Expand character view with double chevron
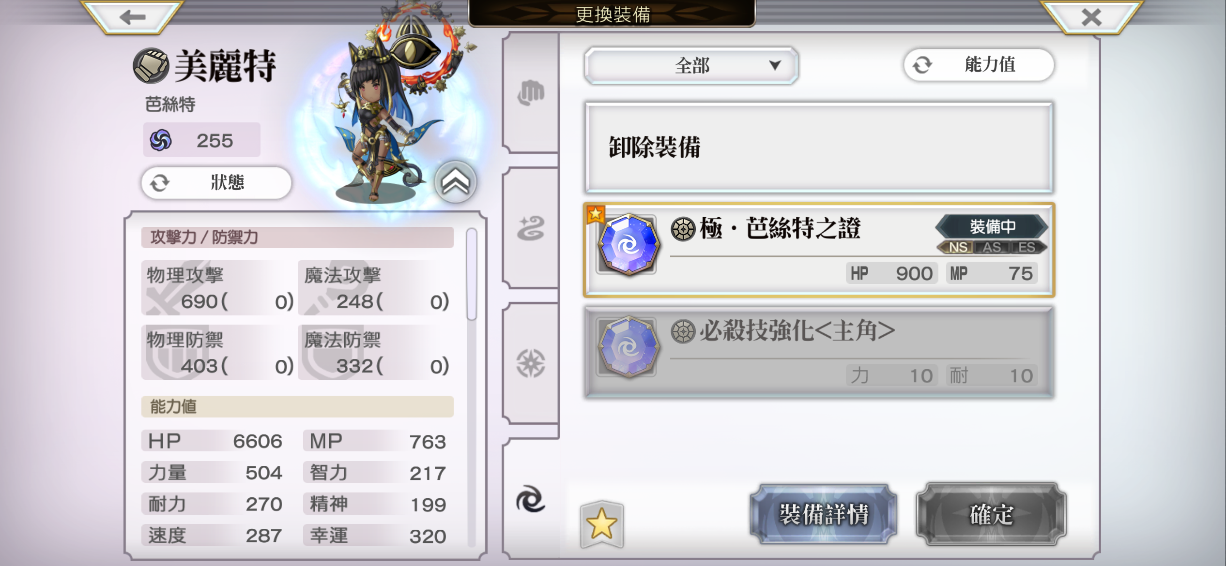The width and height of the screenshot is (1226, 566). tap(455, 182)
